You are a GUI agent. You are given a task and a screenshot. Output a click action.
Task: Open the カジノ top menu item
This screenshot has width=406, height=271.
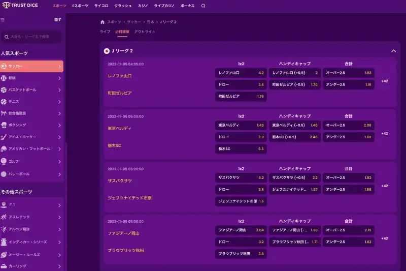(143, 6)
